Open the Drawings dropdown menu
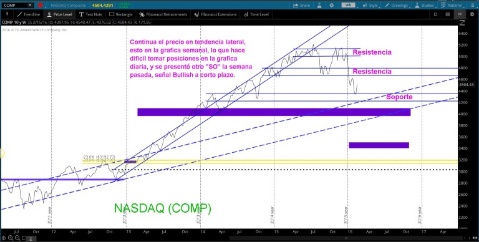 (x=397, y=6)
